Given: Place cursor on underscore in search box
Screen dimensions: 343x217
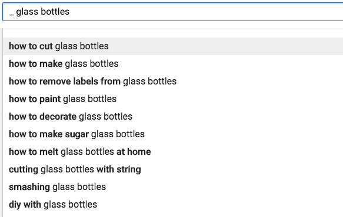Looking at the screenshot, I should 11,15.
